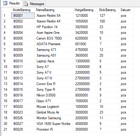Switch to the Results tab
Image resolution: width=140 pixels, height=136 pixels.
[x=11, y=3]
